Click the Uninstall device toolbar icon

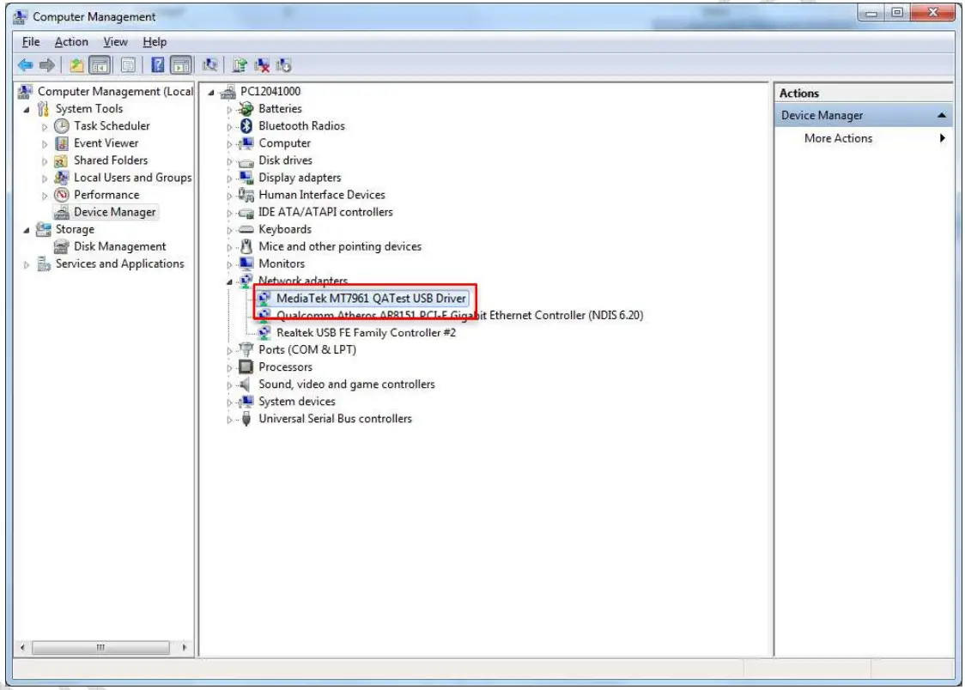pyautogui.click(x=263, y=64)
